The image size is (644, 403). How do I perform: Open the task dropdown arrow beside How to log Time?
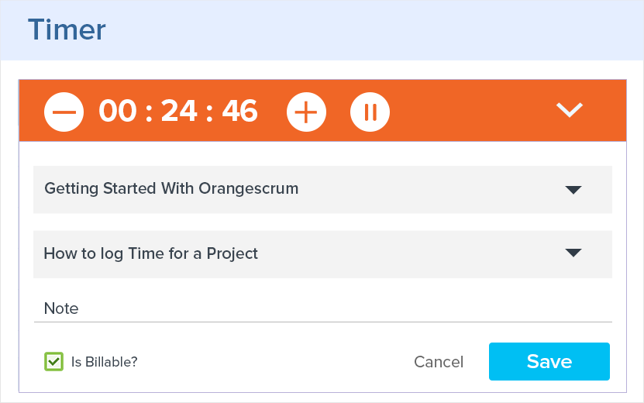click(x=573, y=253)
